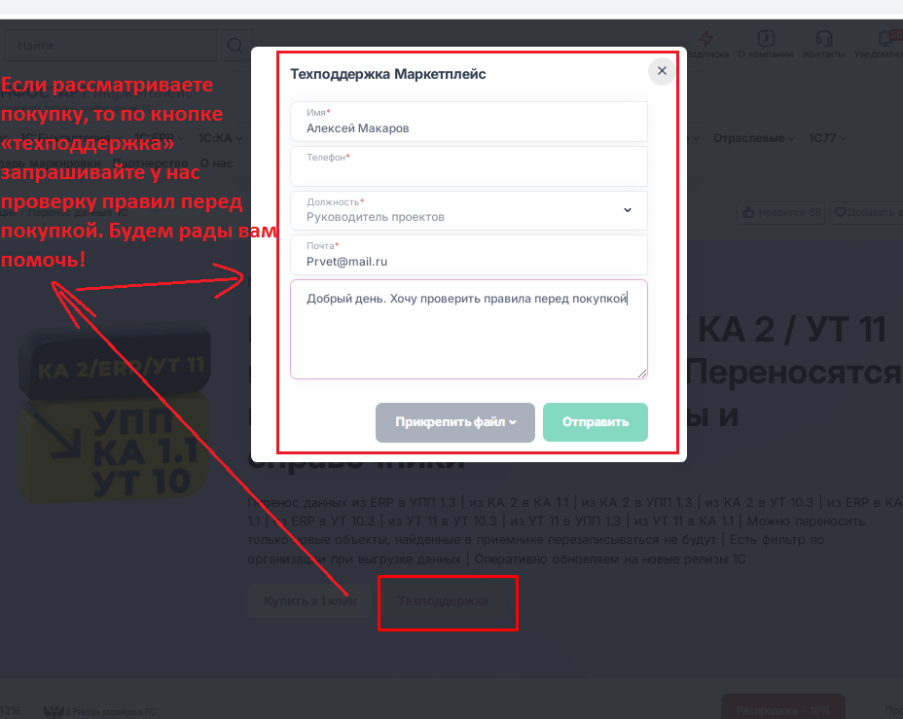
Task: Open the Контакты headset icon
Action: (x=824, y=38)
